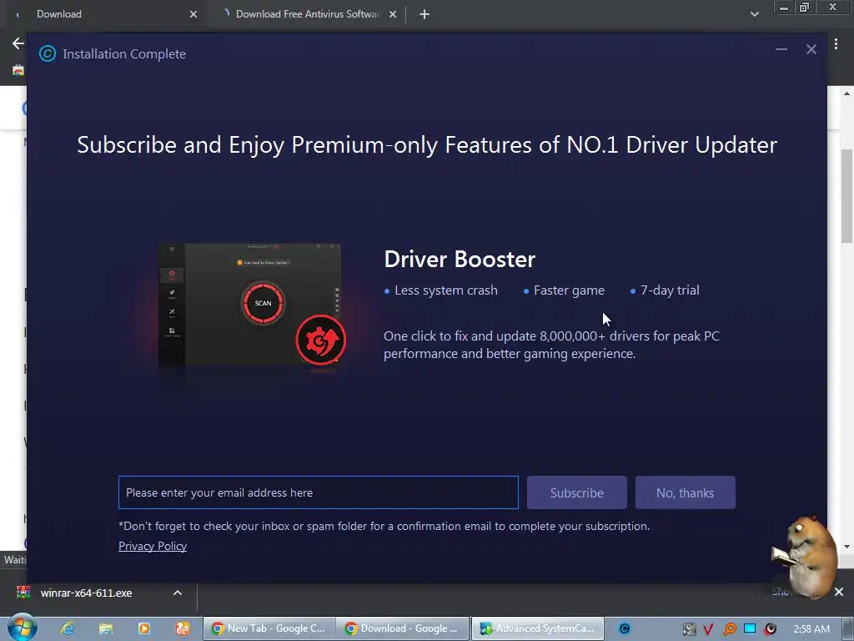Viewport: 854px width, 641px height.
Task: Open the Privacy Policy link
Action: (153, 546)
